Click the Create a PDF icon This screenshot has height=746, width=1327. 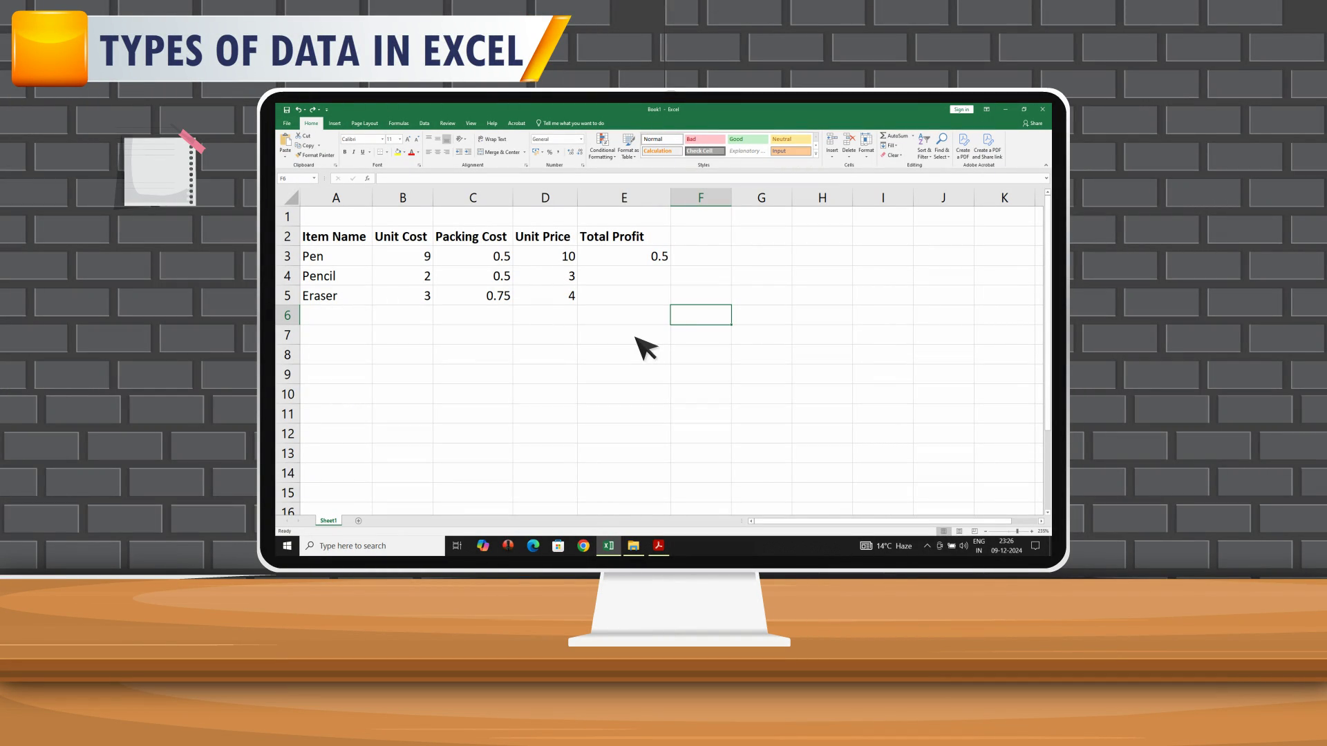tap(963, 140)
